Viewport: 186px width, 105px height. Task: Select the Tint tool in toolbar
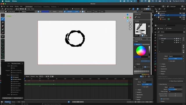(x=3, y=29)
